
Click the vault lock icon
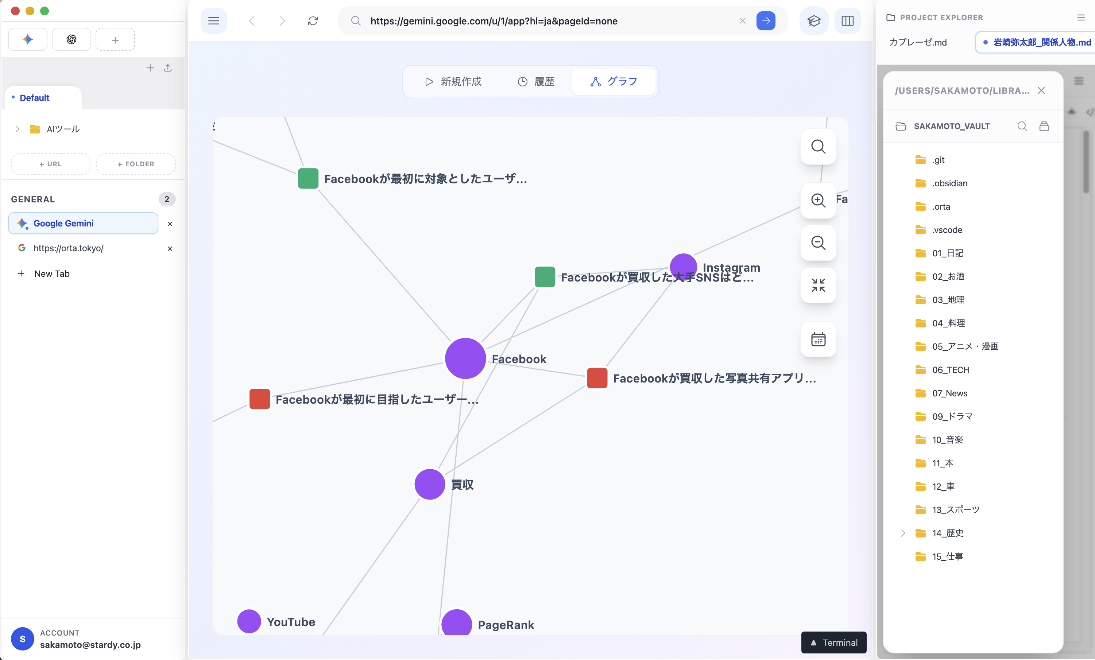(x=1045, y=126)
